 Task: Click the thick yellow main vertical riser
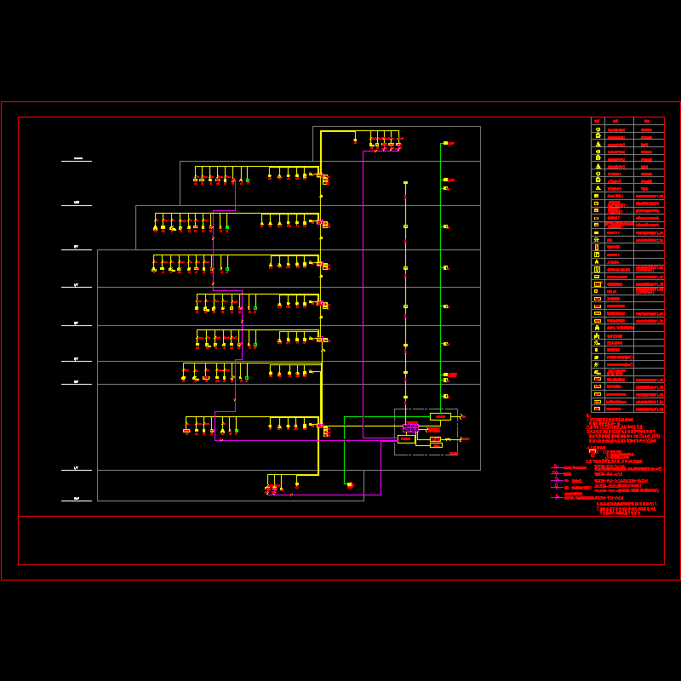320,298
